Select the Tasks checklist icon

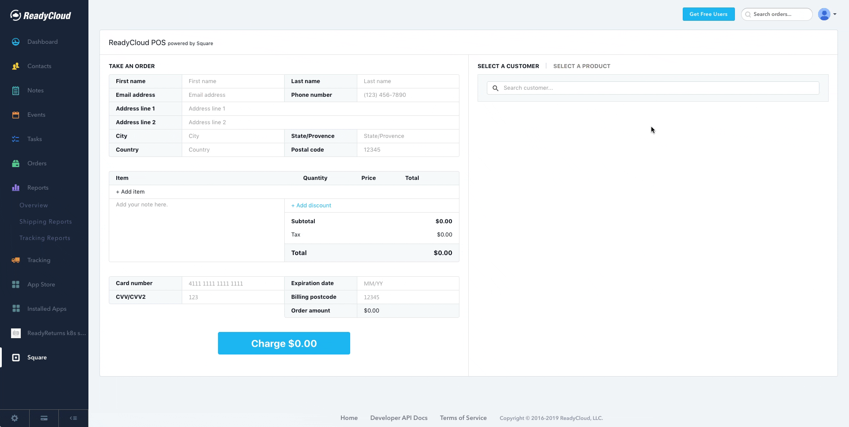(16, 139)
